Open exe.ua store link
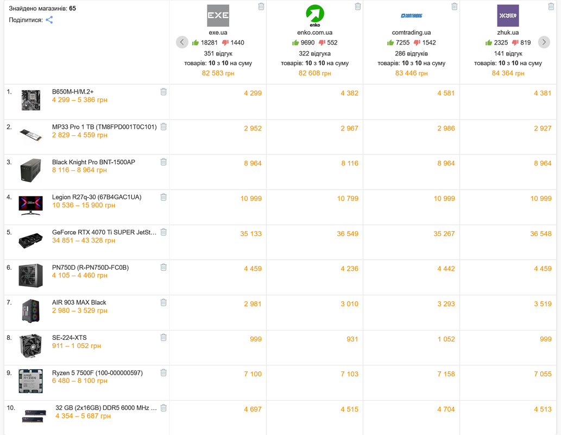Viewport: 561px width, 435px height. point(218,33)
